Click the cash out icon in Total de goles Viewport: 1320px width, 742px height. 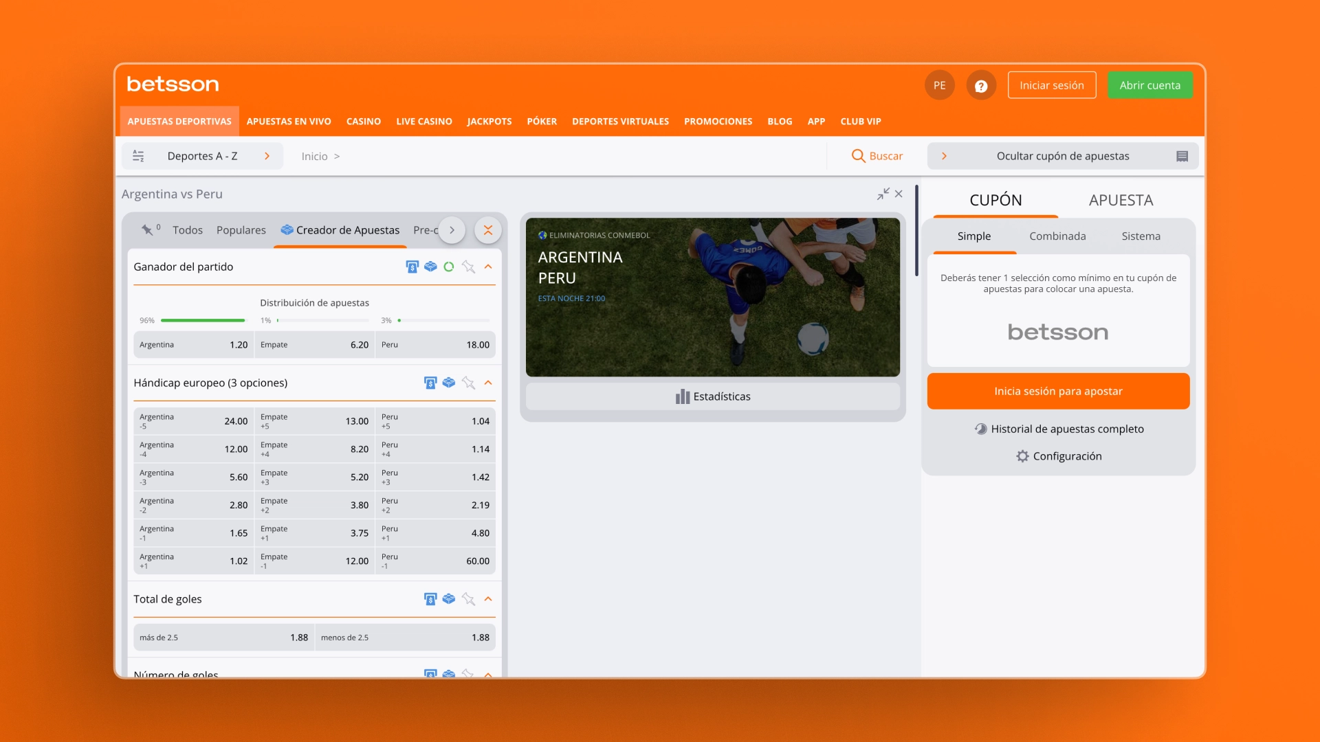coord(430,599)
